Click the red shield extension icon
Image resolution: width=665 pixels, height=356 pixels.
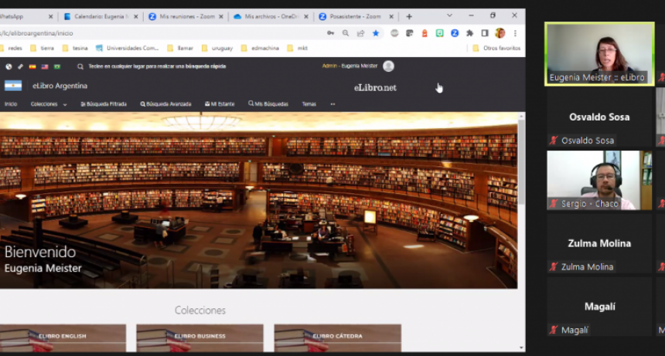tap(425, 33)
